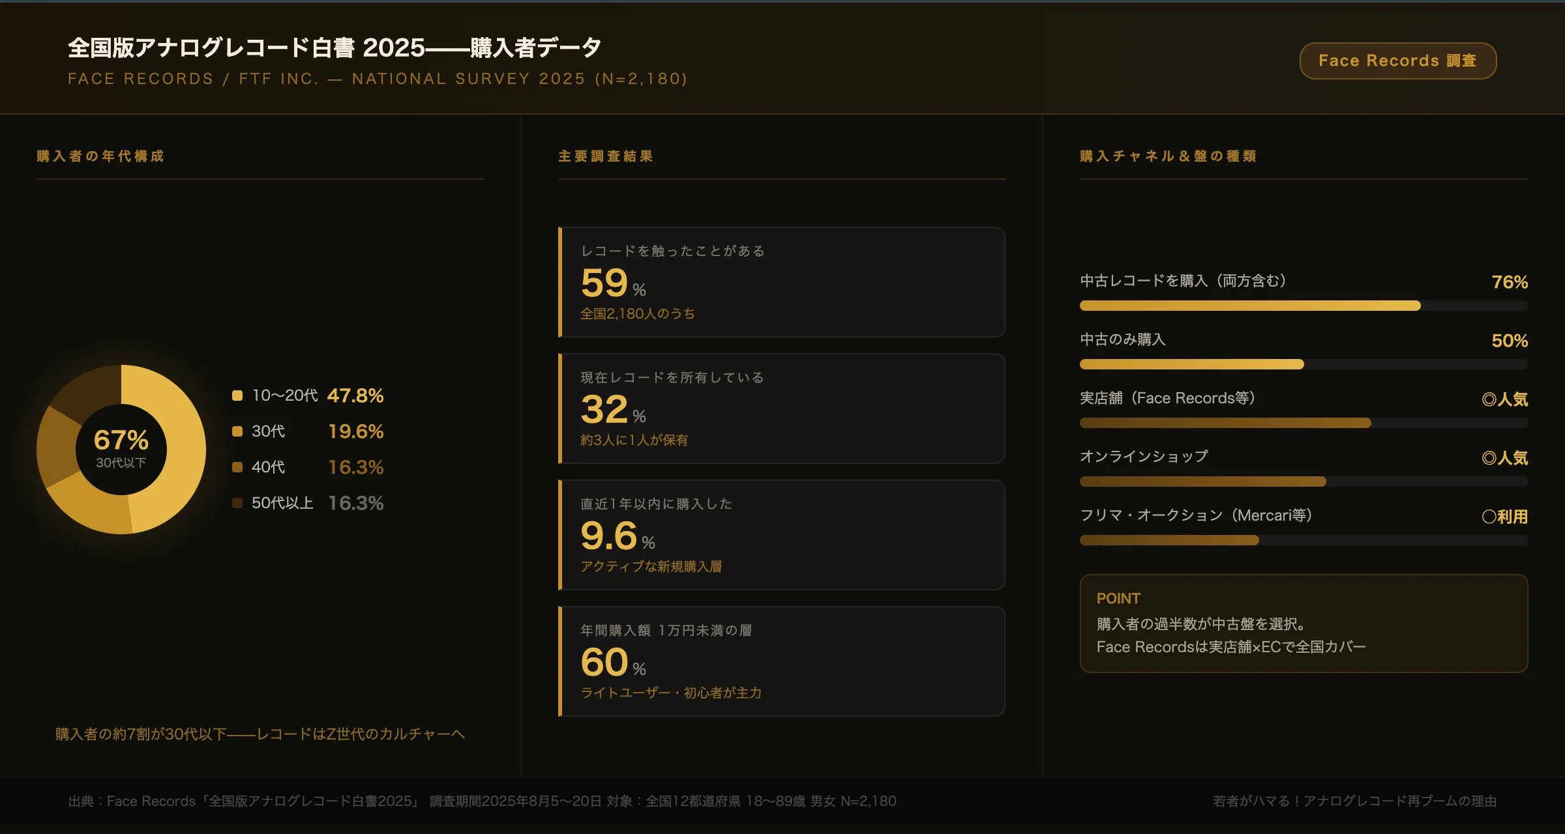
Task: Click the 47.8% value
Action: tap(355, 395)
